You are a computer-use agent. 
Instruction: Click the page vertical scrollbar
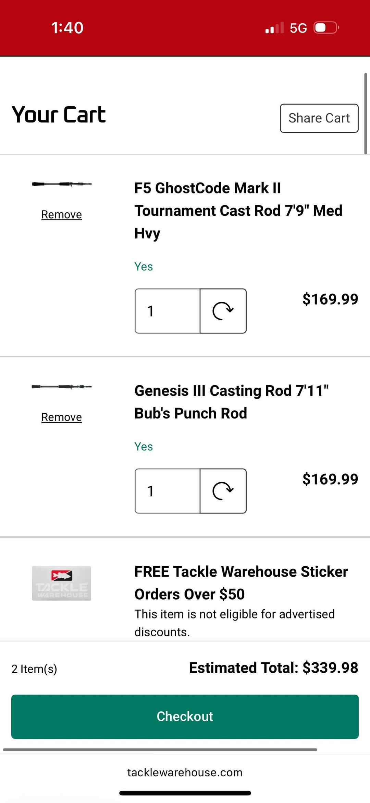(x=366, y=113)
